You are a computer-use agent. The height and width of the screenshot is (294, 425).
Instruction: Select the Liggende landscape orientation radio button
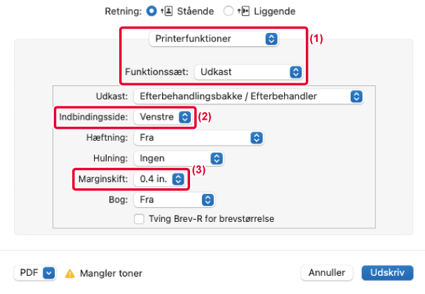[228, 11]
